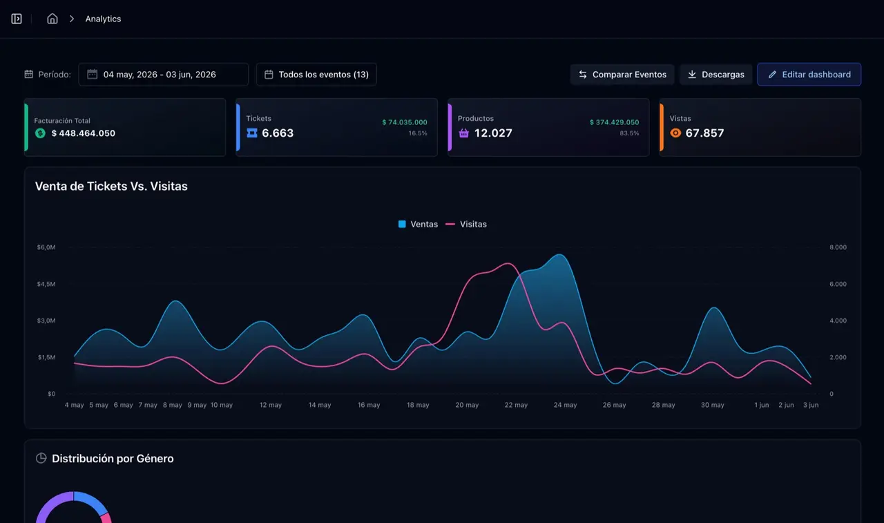Go to the home icon breadcrumb
The height and width of the screenshot is (523, 884).
(x=52, y=19)
